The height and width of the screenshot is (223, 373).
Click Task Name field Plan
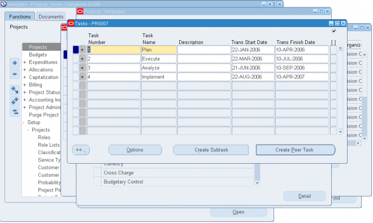[159, 50]
